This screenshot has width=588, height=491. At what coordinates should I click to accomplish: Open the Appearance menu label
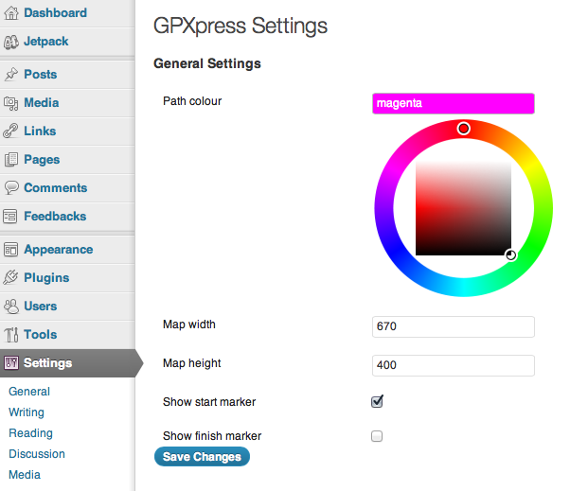59,250
